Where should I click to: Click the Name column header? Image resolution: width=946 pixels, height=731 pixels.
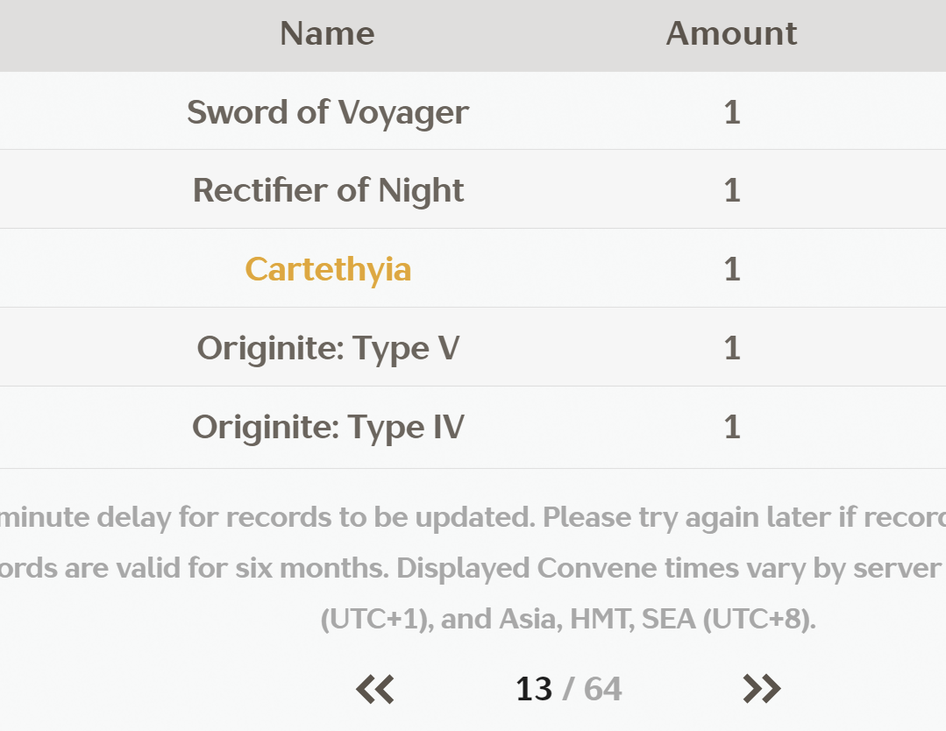point(327,33)
